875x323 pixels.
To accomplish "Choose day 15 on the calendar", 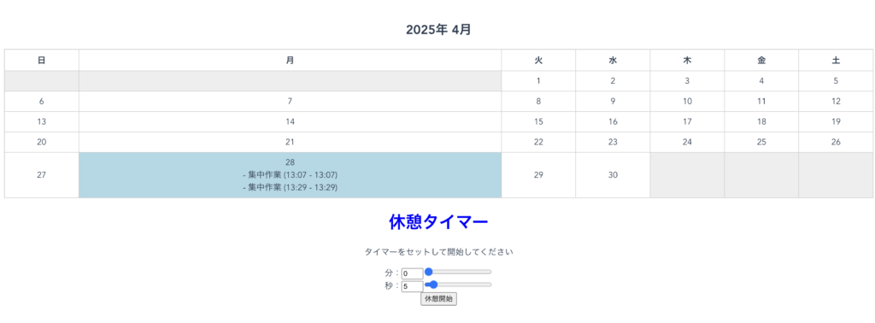I will pos(538,121).
